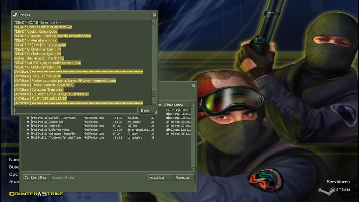Click the VAC shield icon for Zombie Bot server
Screen dimensions: 359x202
(x=28, y=122)
